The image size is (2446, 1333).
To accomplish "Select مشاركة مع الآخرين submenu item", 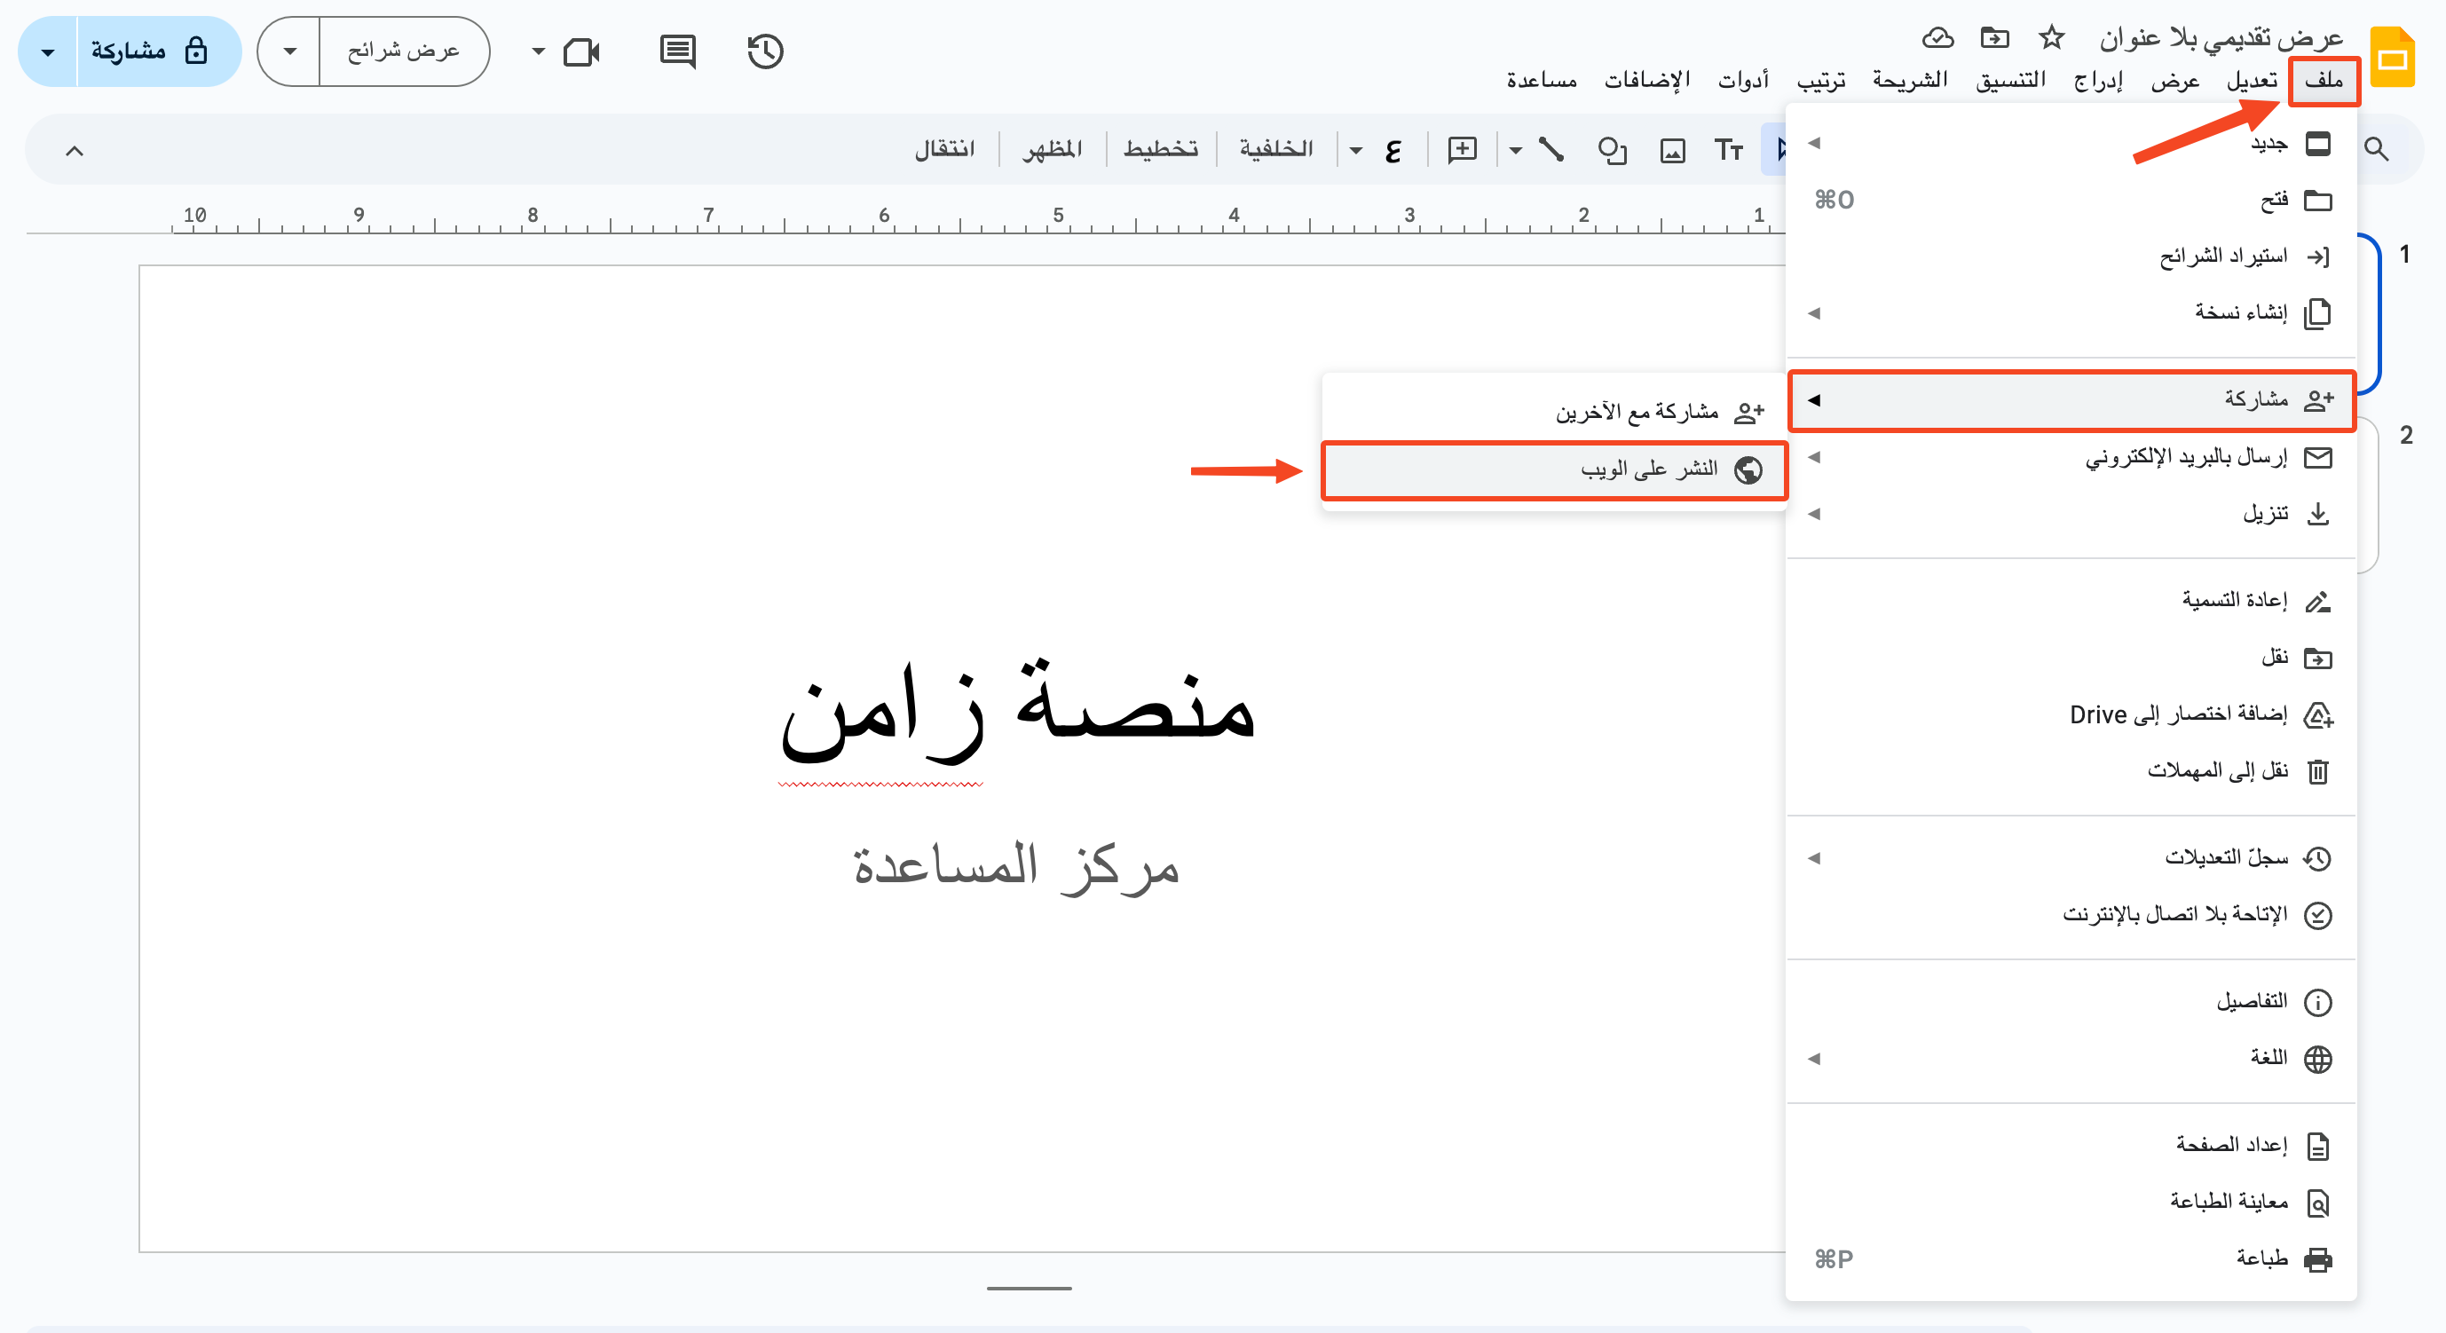I will click(x=1554, y=411).
